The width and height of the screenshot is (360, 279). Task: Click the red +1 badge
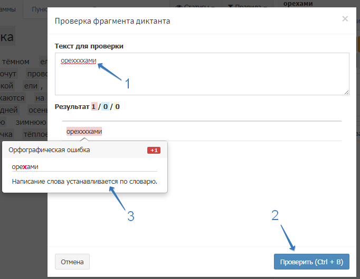point(154,151)
